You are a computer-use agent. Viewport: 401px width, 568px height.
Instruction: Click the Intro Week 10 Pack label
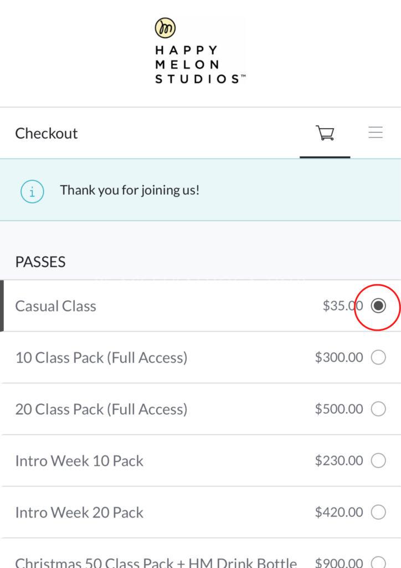tap(79, 461)
